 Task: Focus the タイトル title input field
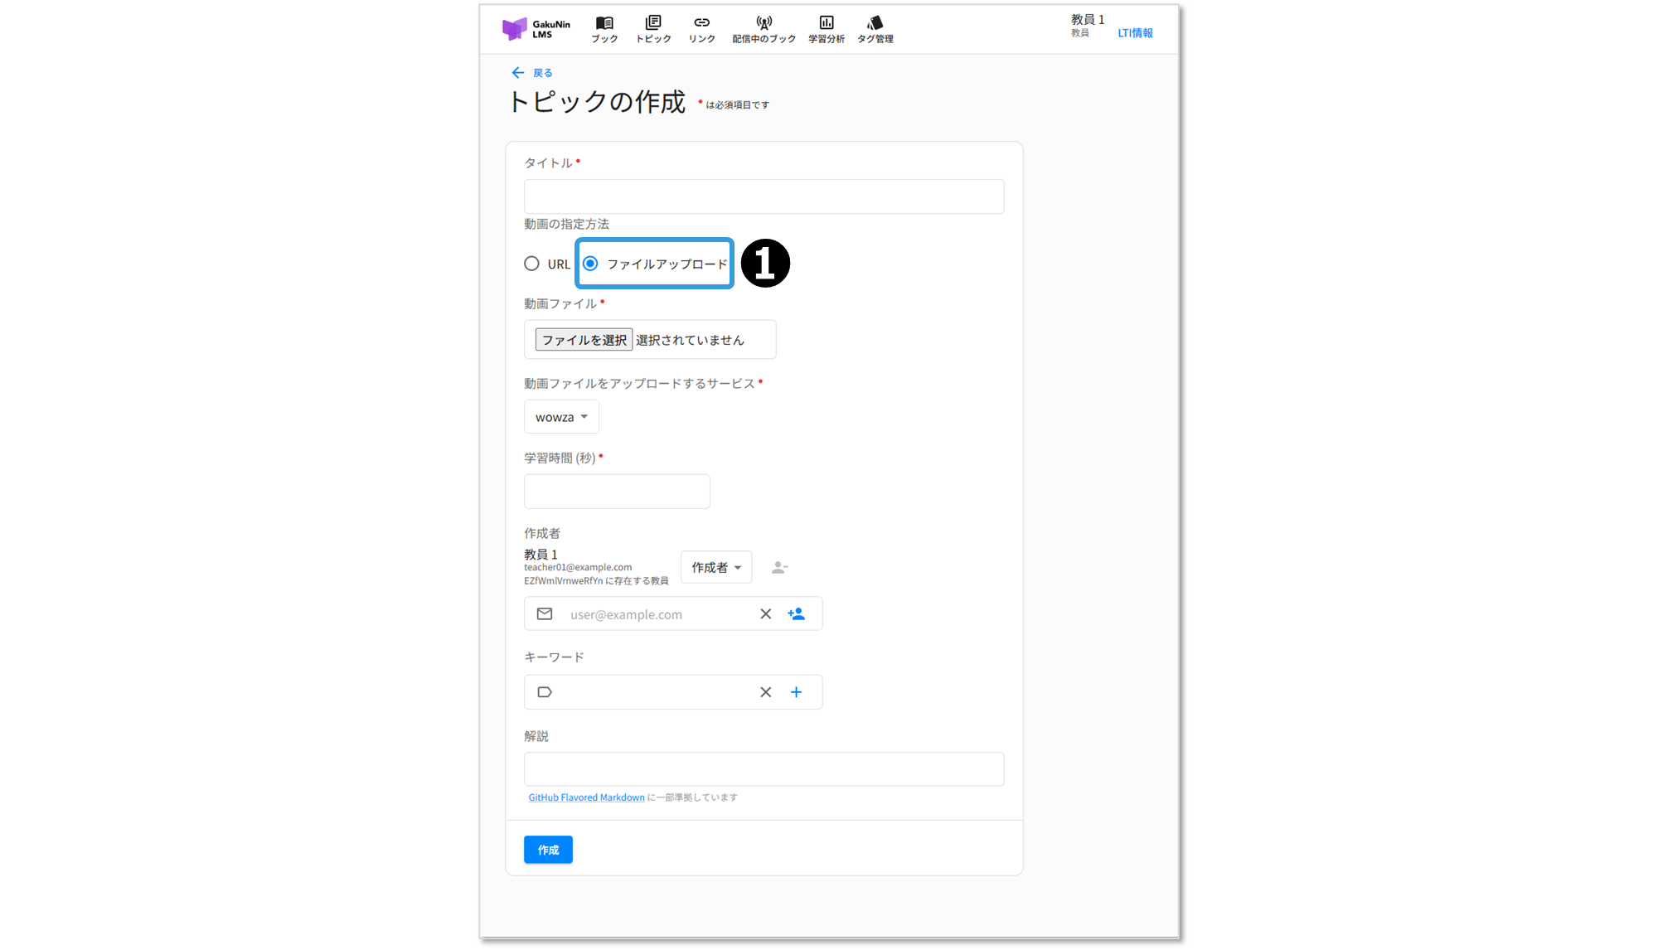(x=764, y=196)
